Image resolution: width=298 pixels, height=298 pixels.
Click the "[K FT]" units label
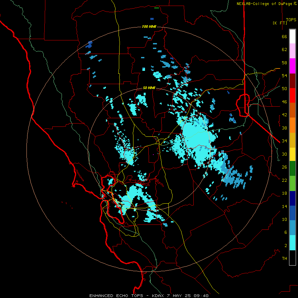(x=280, y=23)
